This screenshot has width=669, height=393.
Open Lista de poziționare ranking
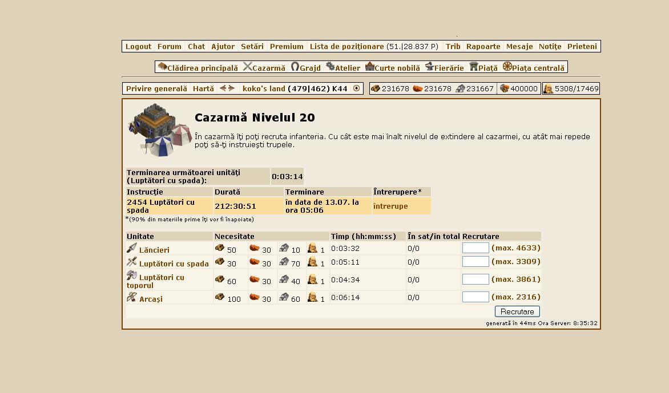[x=346, y=47]
